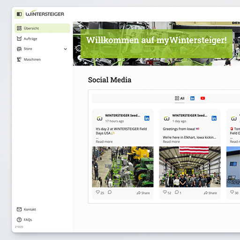
Task: Open the Kontakt envelope link
Action: (19, 209)
